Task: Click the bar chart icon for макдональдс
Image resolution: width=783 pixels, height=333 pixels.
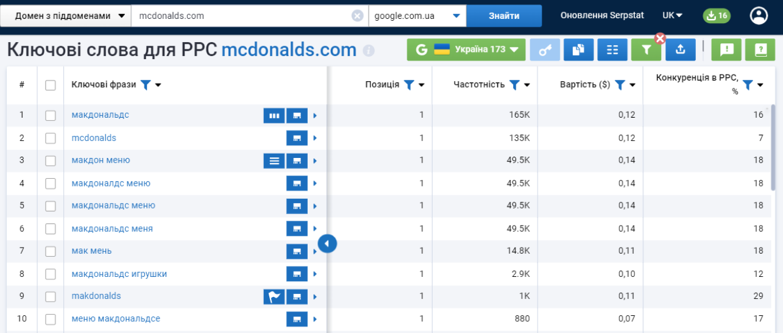Action: coord(274,115)
